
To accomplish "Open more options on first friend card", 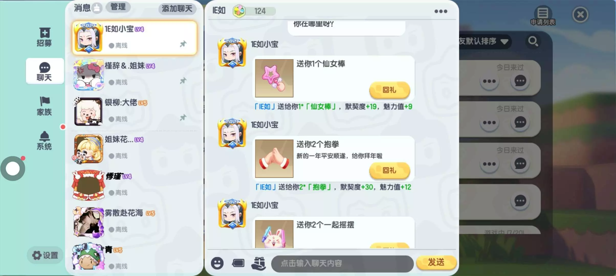I will (x=489, y=81).
